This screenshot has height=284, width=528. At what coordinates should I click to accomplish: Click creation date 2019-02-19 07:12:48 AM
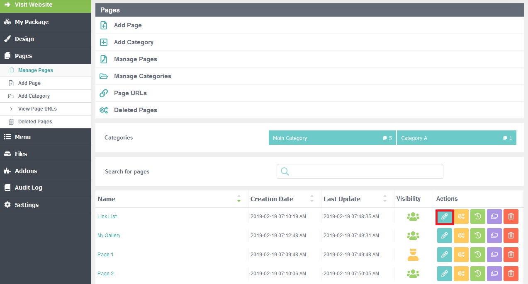278,236
